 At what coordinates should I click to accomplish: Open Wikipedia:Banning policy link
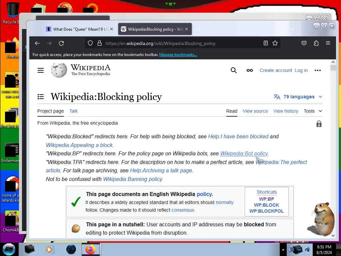(x=133, y=179)
